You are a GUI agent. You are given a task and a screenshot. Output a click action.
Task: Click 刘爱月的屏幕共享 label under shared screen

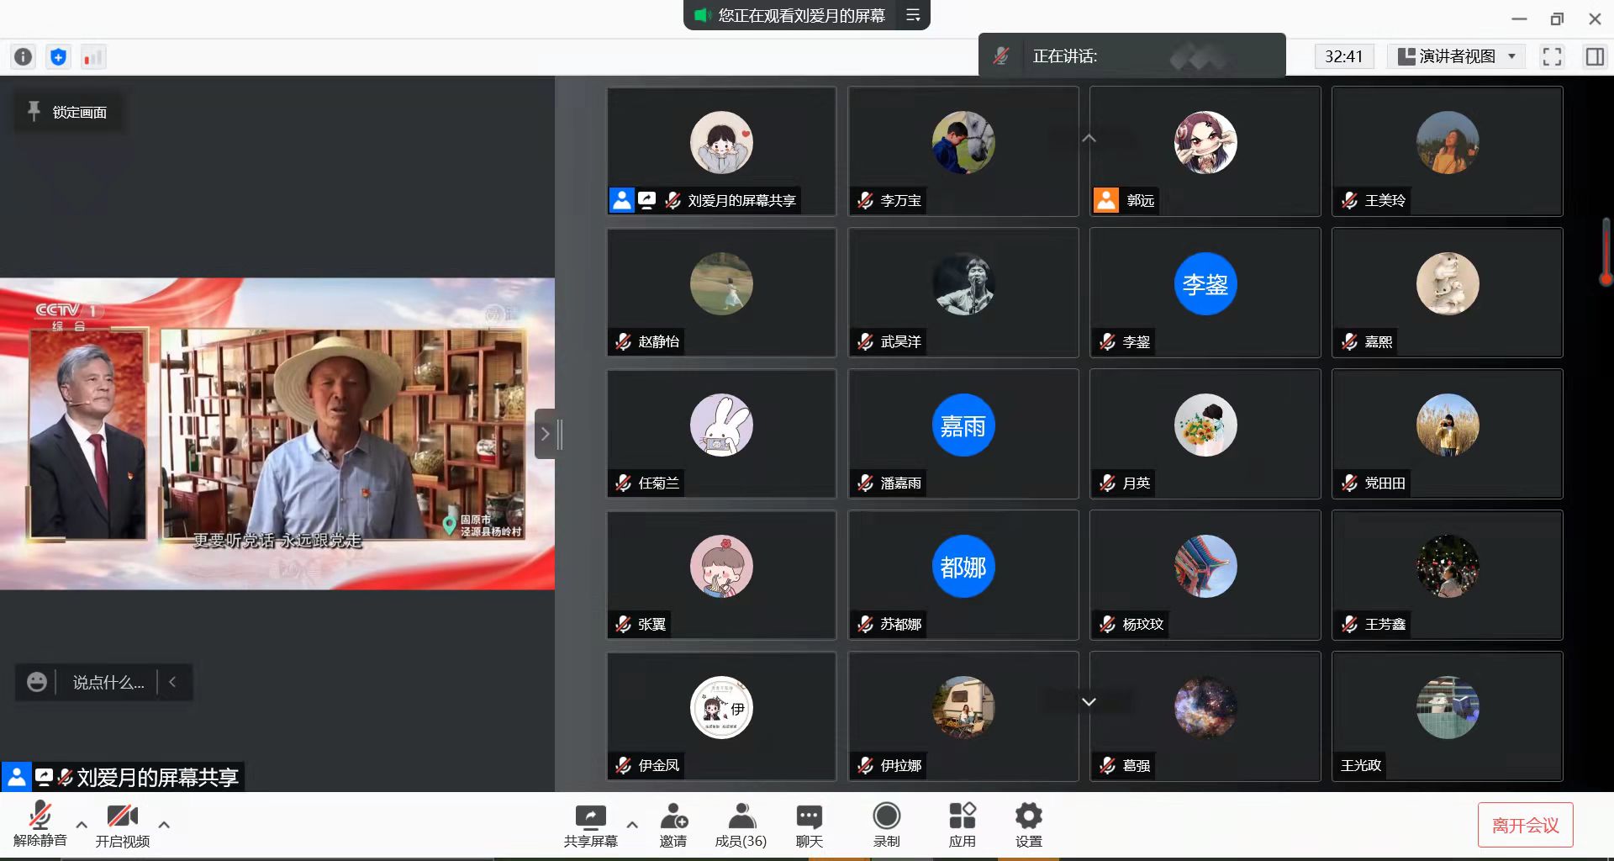pyautogui.click(x=157, y=777)
